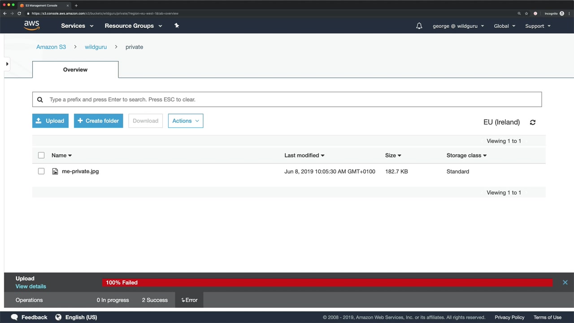Sort objects by Size
This screenshot has width=574, height=323.
393,155
